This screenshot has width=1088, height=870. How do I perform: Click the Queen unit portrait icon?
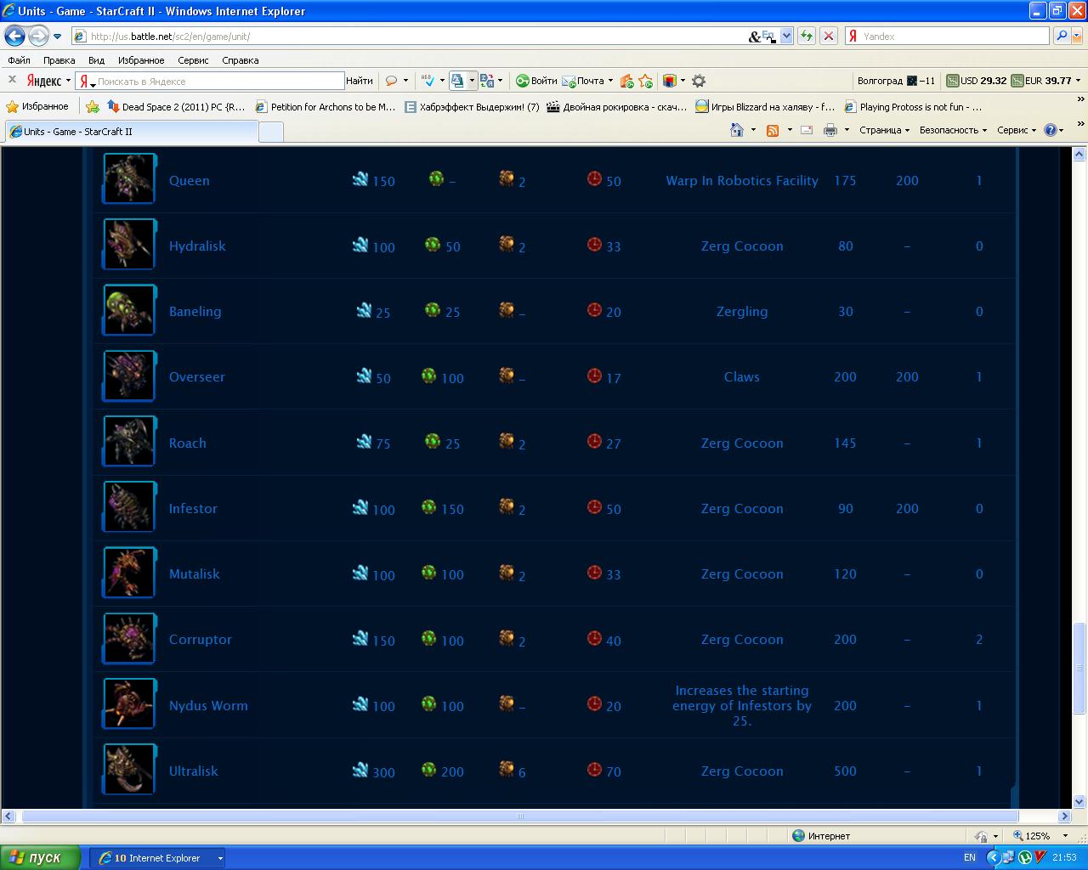click(129, 178)
